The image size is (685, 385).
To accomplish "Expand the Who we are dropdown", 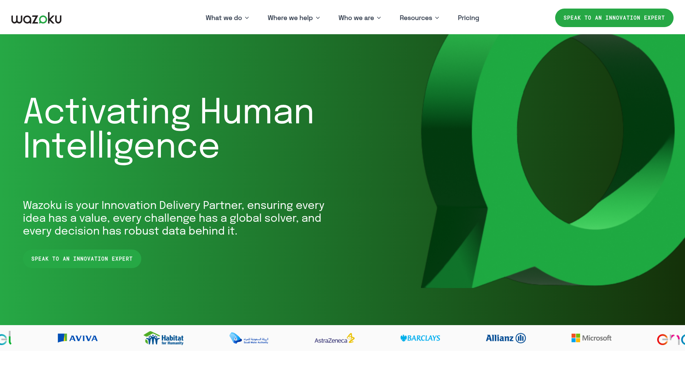I will click(359, 18).
